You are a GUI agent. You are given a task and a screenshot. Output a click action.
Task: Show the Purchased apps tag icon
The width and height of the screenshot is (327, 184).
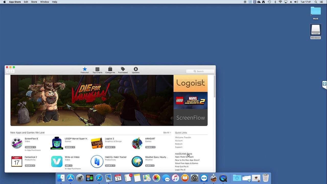tap(123, 69)
